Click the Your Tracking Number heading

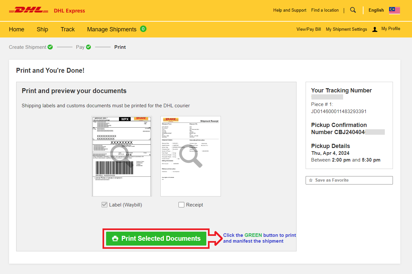342,90
